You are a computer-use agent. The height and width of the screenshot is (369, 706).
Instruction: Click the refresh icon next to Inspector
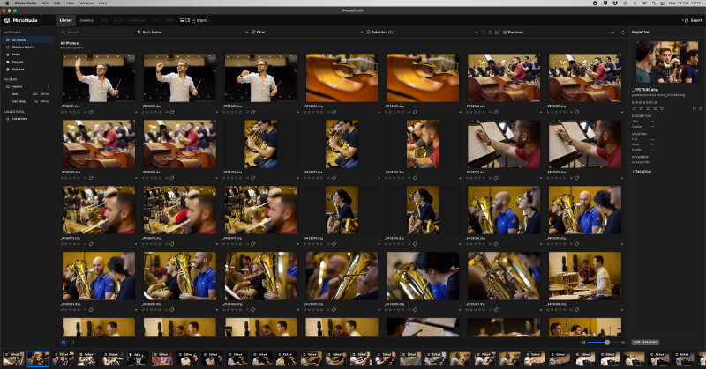tap(623, 33)
